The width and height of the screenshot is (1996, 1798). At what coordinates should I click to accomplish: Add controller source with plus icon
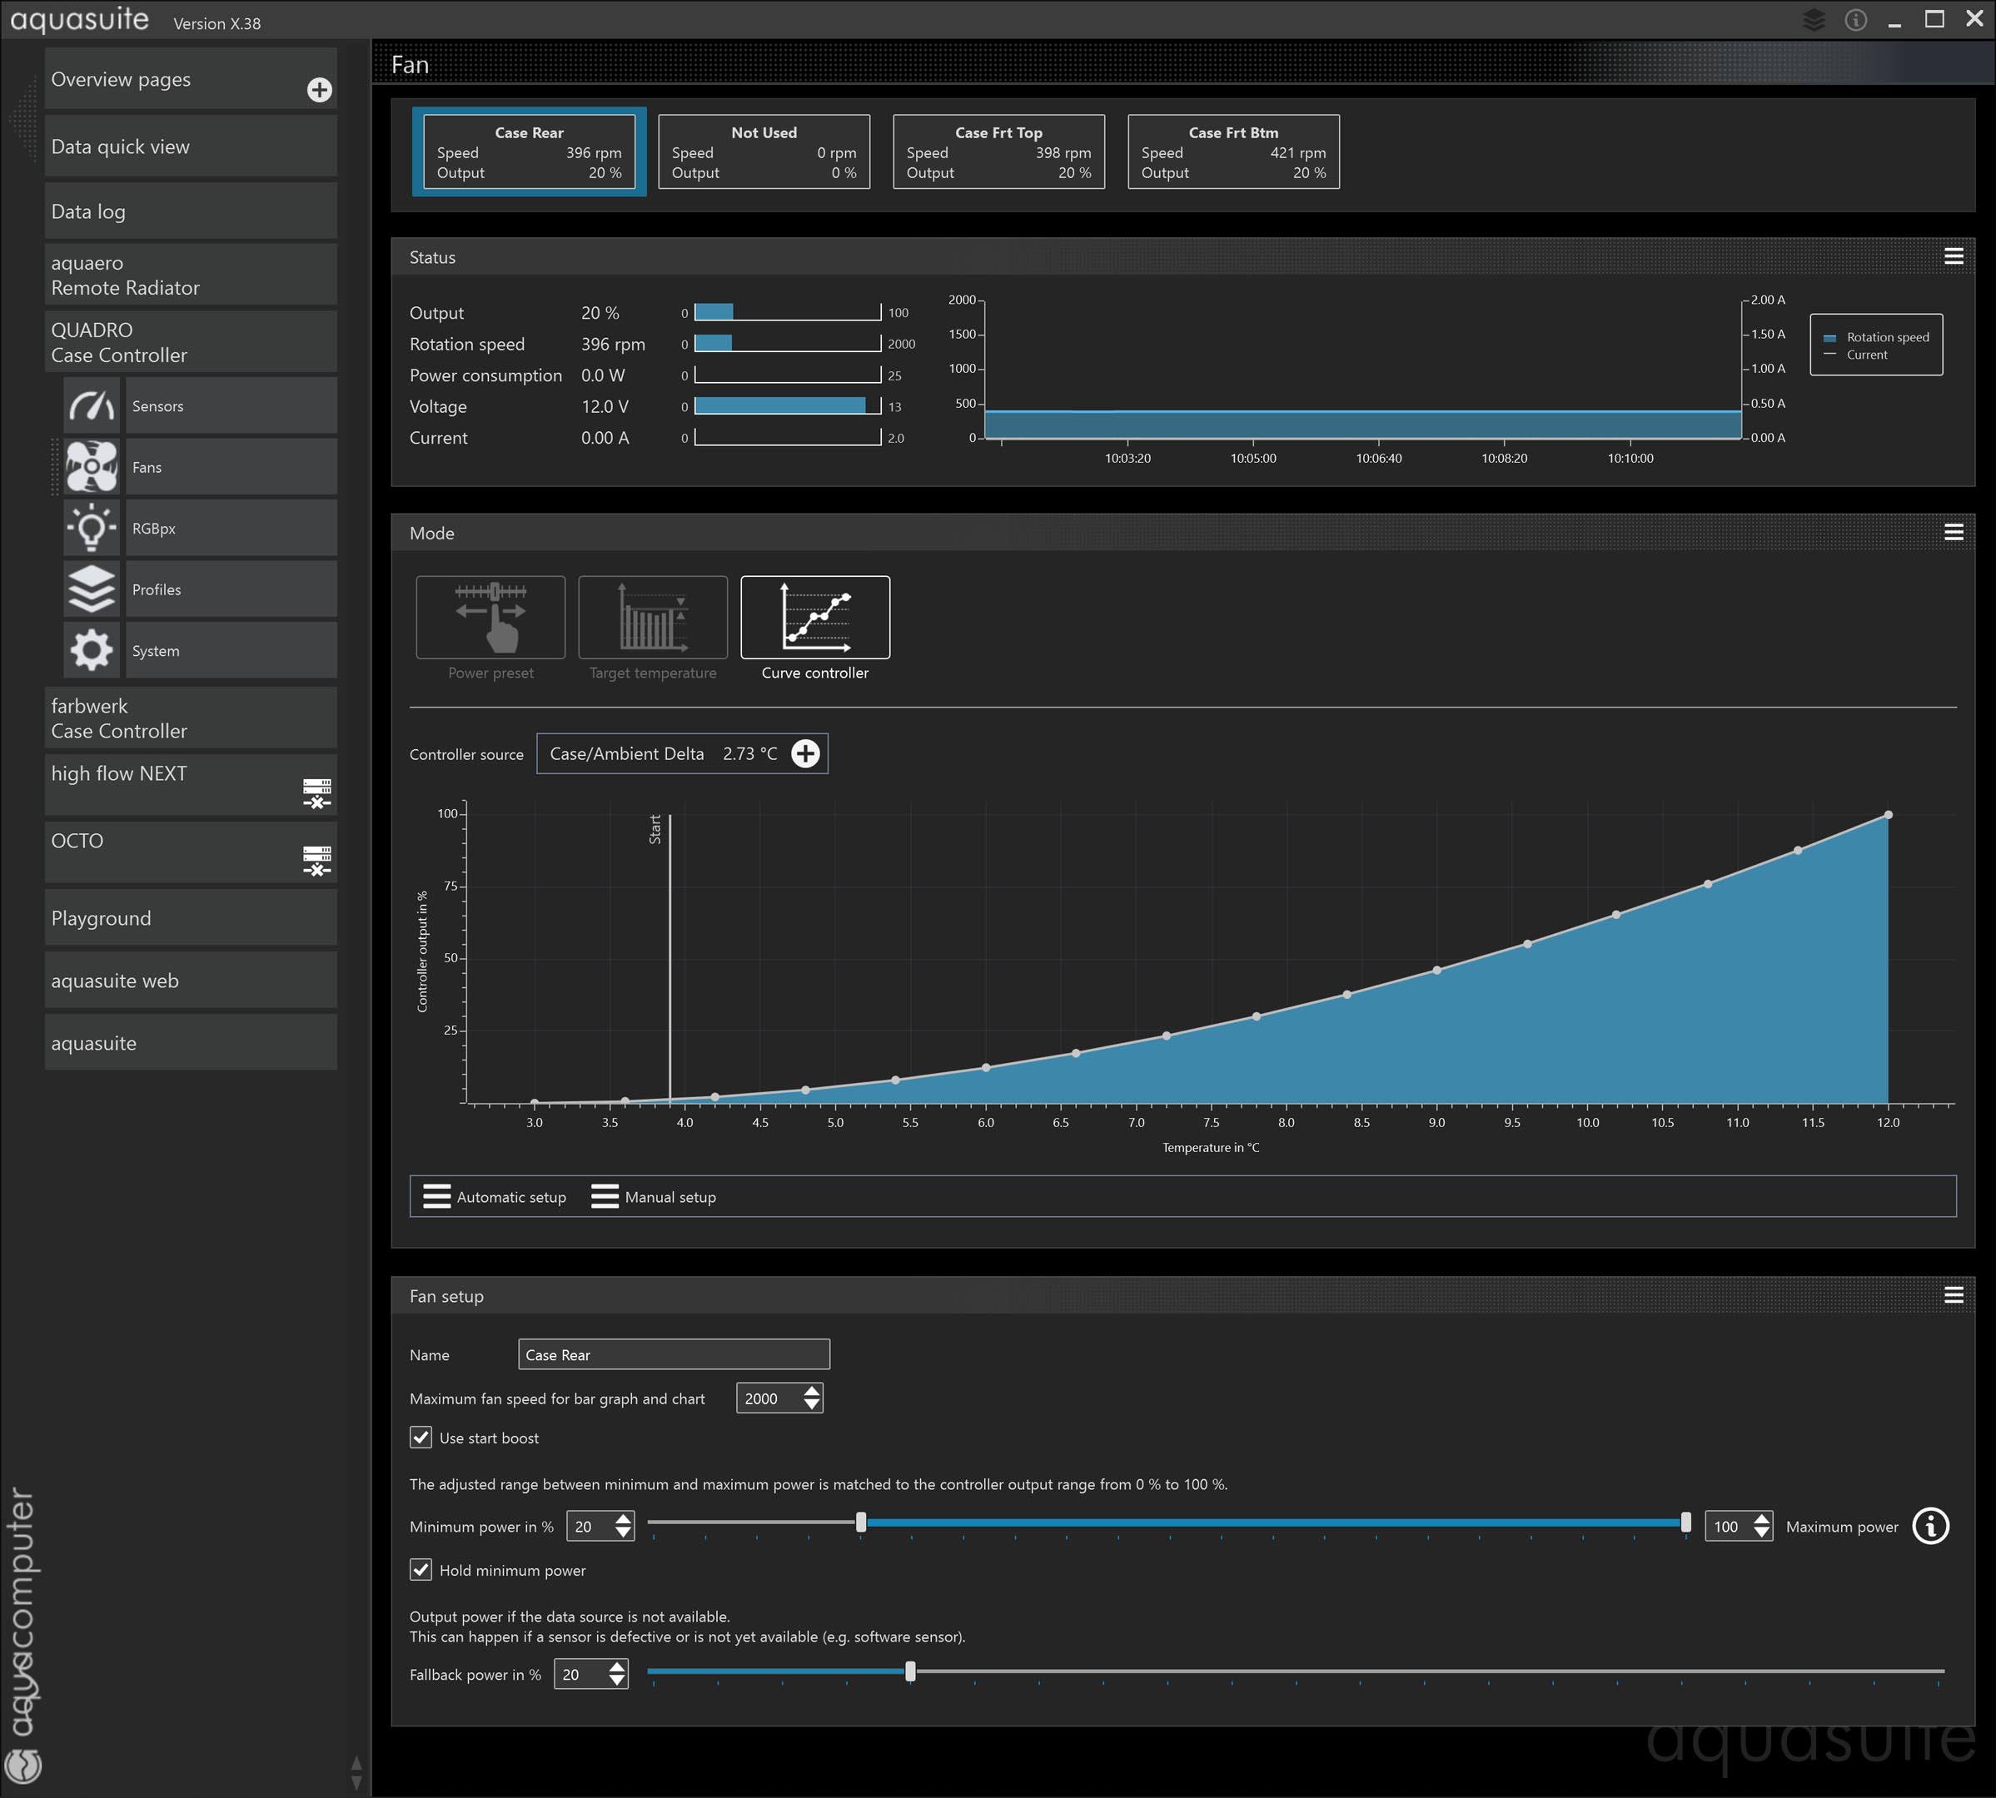tap(805, 754)
